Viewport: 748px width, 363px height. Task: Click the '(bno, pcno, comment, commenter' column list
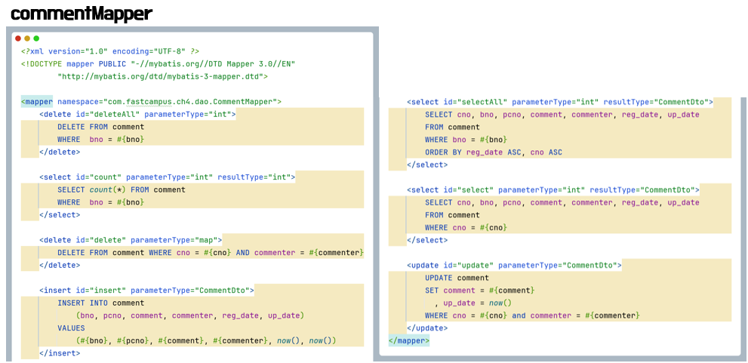[x=190, y=315]
